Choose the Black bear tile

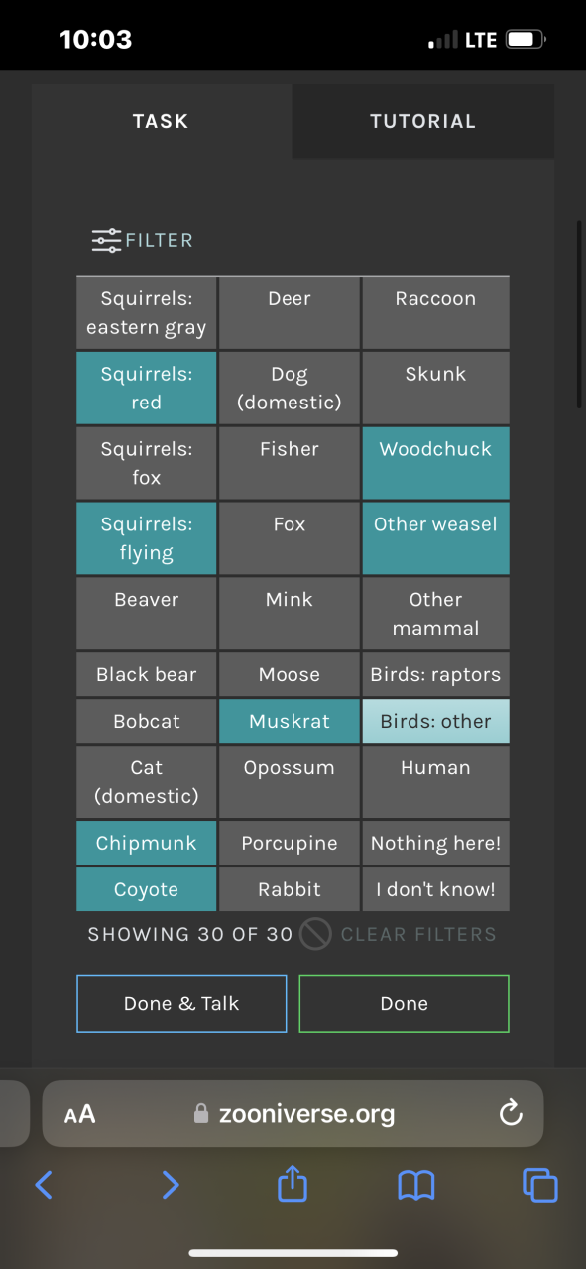[147, 674]
